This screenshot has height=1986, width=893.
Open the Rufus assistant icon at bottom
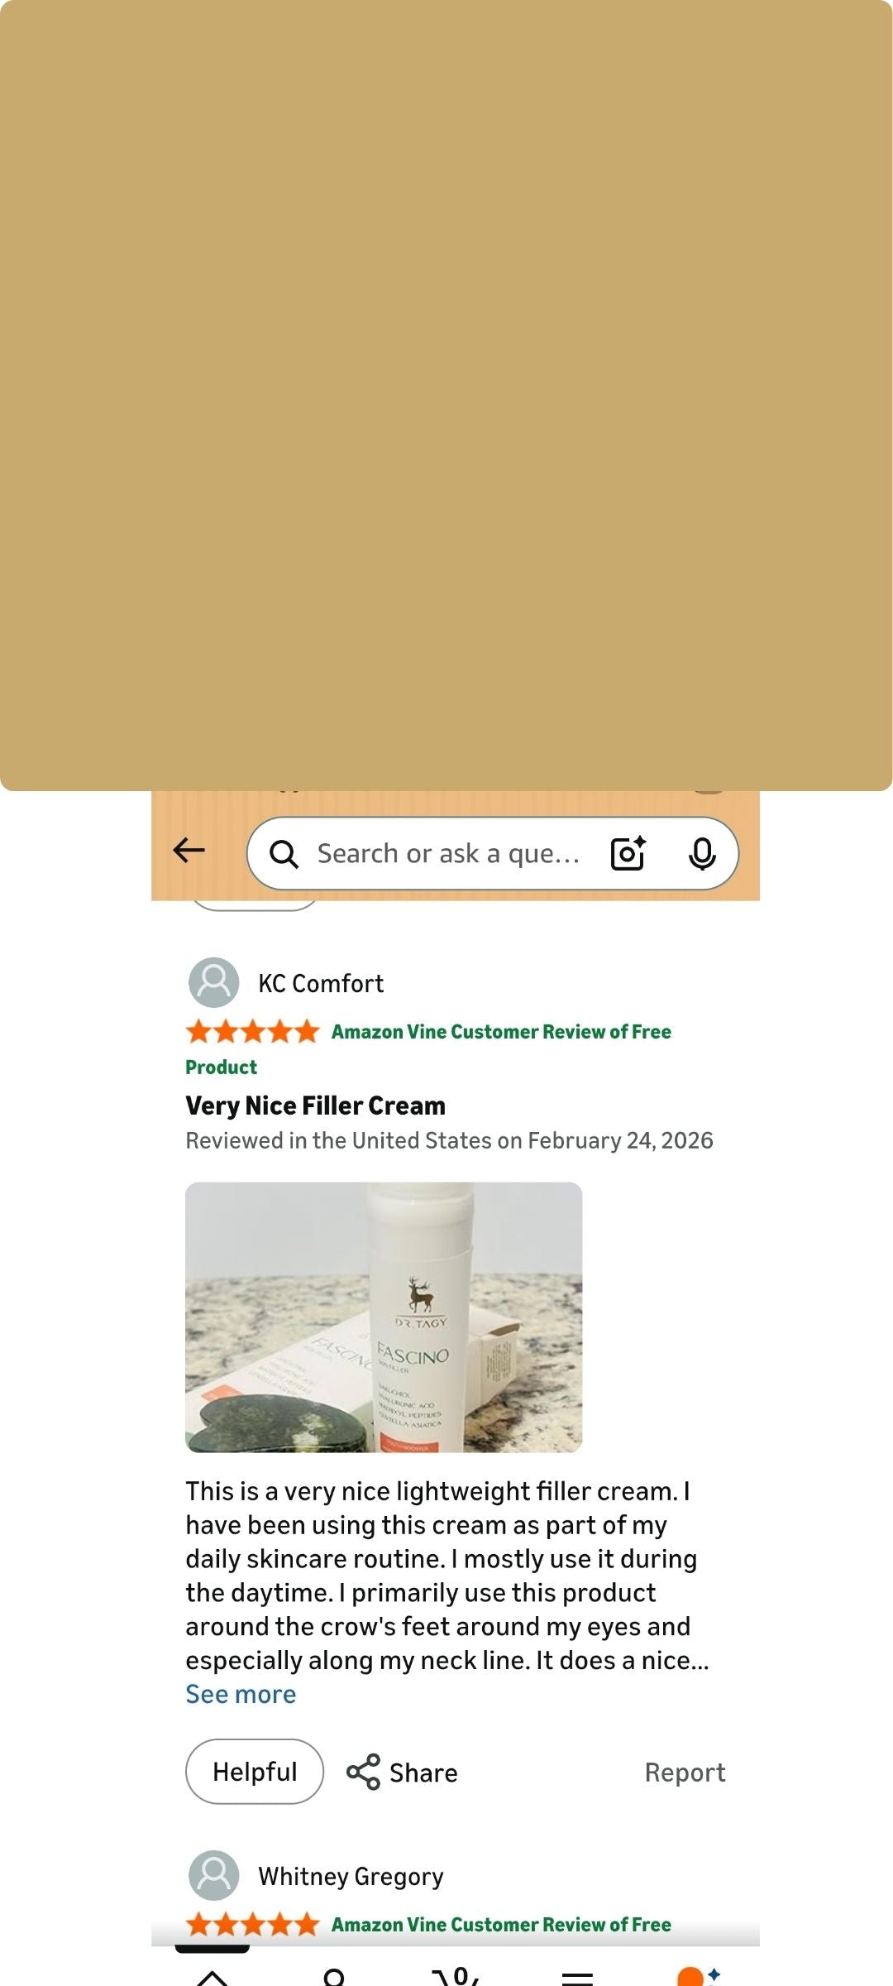tap(698, 1976)
